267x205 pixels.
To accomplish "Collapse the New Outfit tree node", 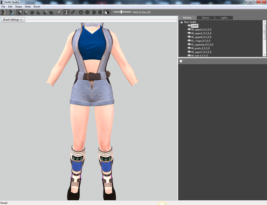I will click(x=182, y=22).
